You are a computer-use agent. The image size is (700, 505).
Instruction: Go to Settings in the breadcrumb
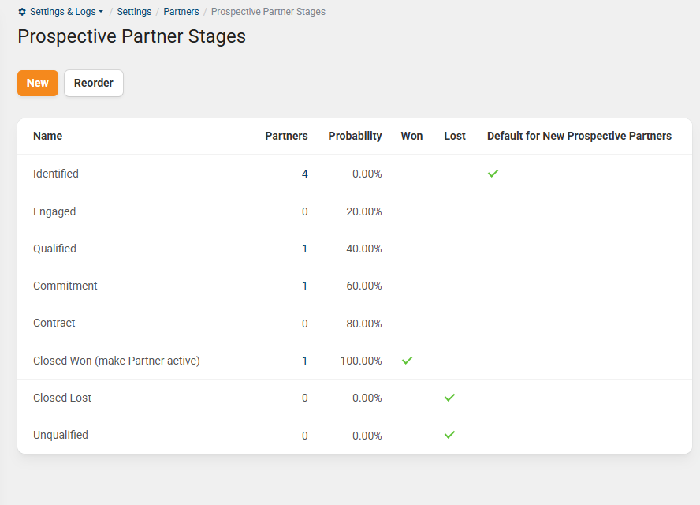point(134,12)
